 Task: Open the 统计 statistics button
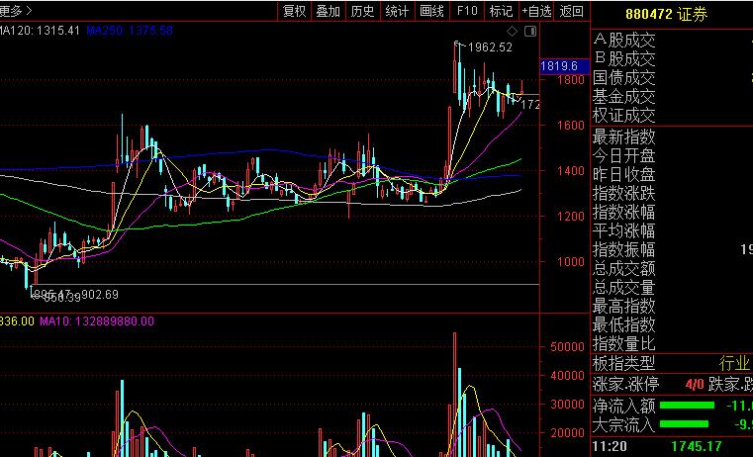[397, 11]
